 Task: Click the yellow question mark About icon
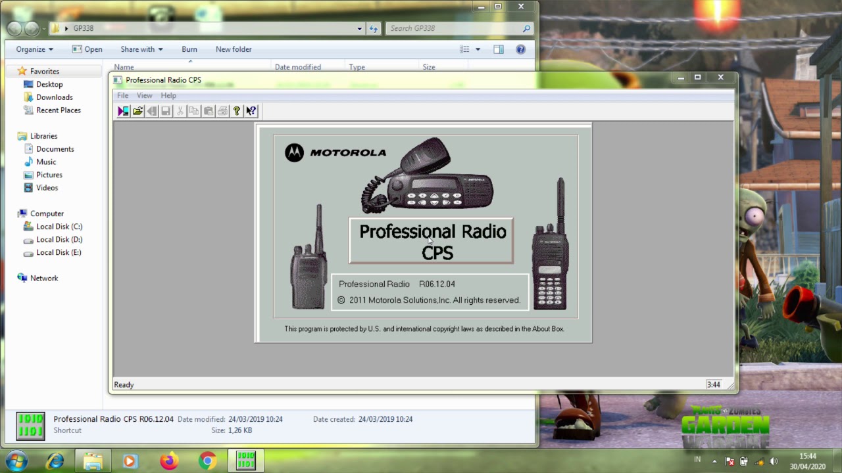pos(237,111)
